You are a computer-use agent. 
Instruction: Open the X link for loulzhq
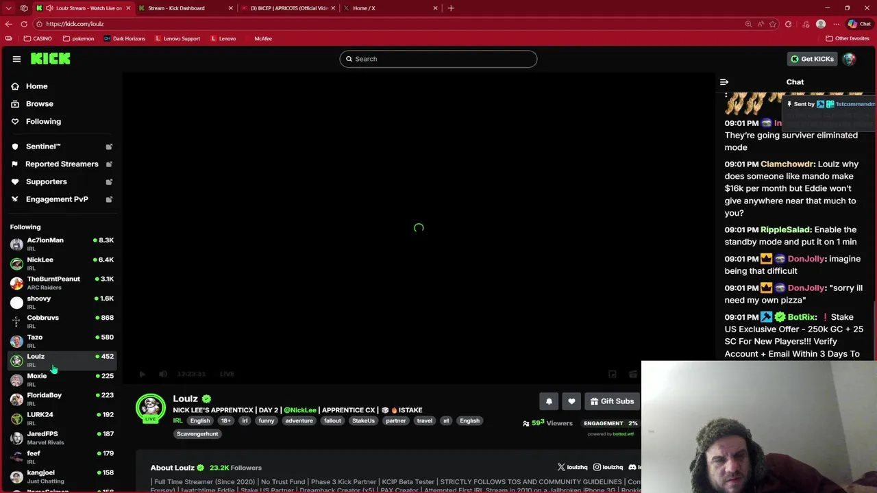pos(572,468)
